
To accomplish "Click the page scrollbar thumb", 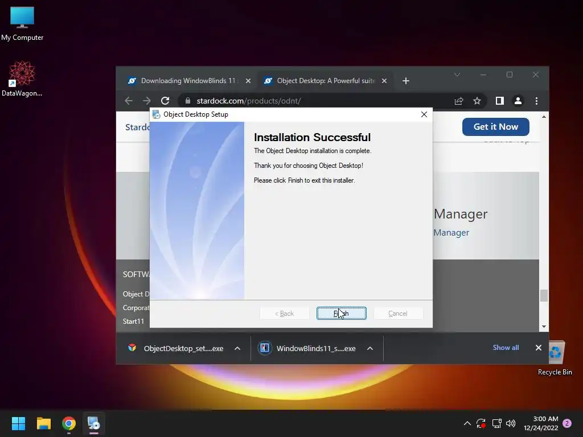I will click(x=544, y=296).
